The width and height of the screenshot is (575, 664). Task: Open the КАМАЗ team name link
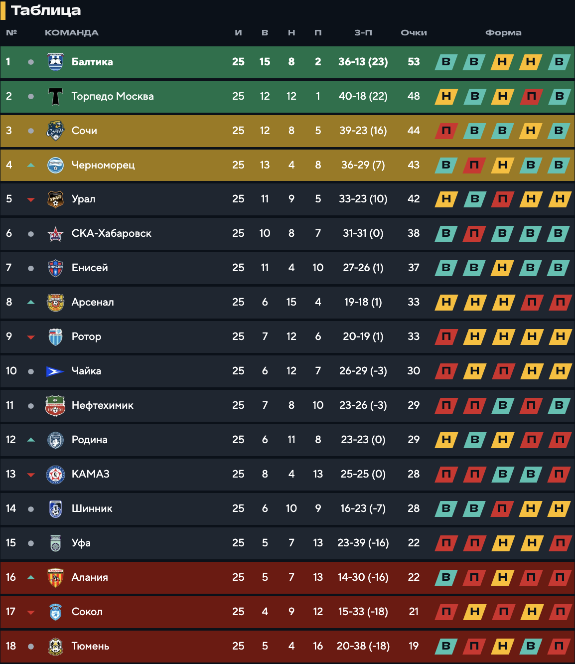[x=91, y=474]
